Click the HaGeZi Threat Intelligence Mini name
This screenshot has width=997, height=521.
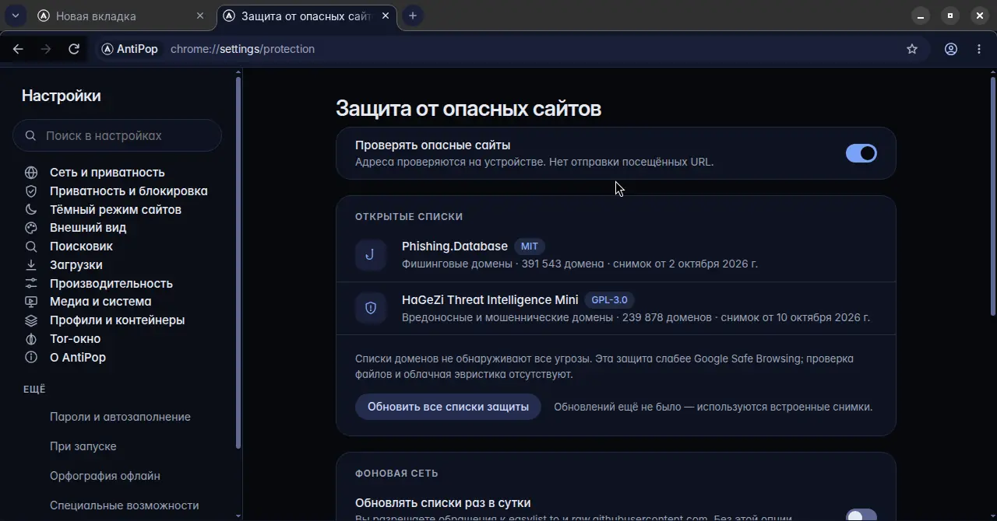pos(490,299)
